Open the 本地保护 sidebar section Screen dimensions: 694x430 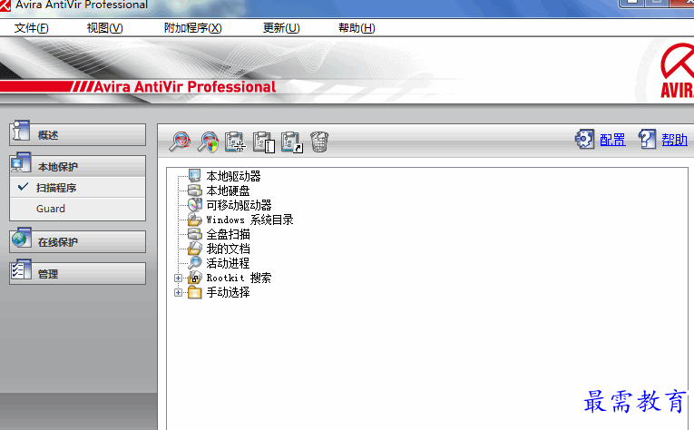point(77,166)
